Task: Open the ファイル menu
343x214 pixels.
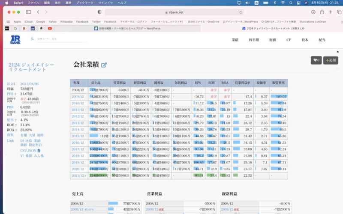Action: pyautogui.click(x=33, y=3)
